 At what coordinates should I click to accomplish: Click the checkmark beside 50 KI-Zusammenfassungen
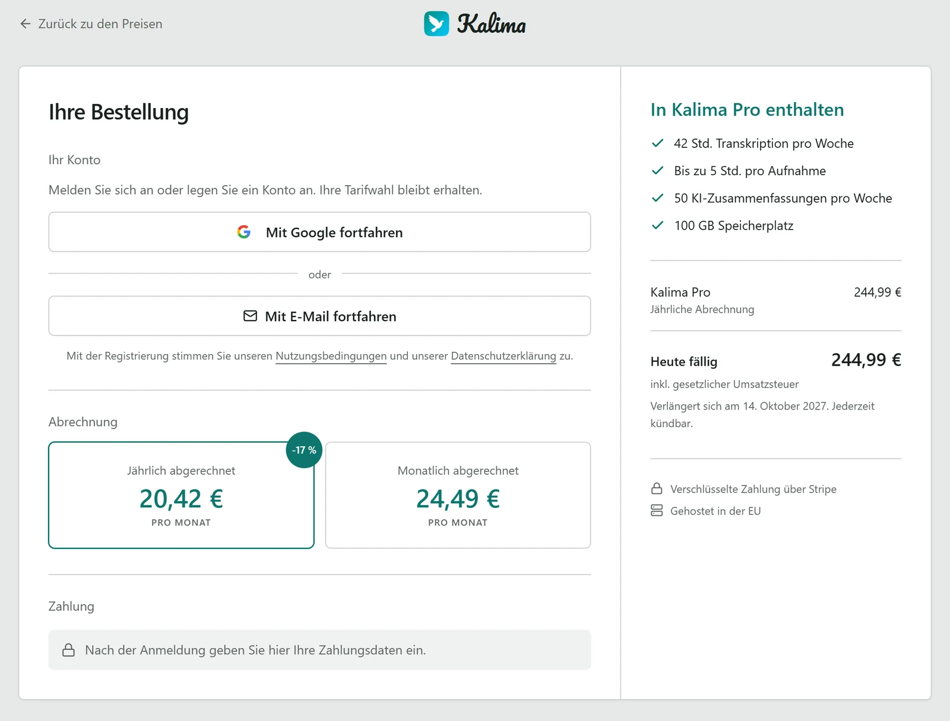pos(657,198)
